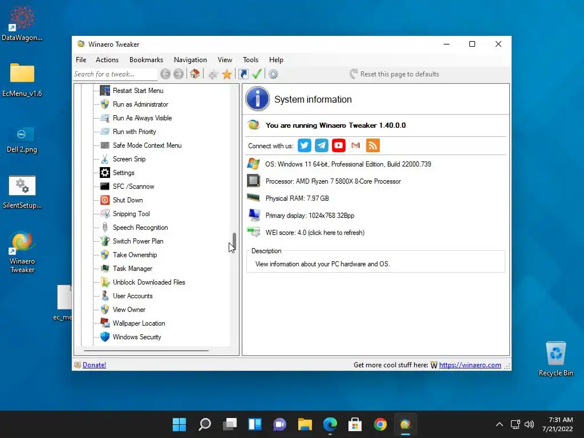Open the Twitter link icon

tap(305, 145)
